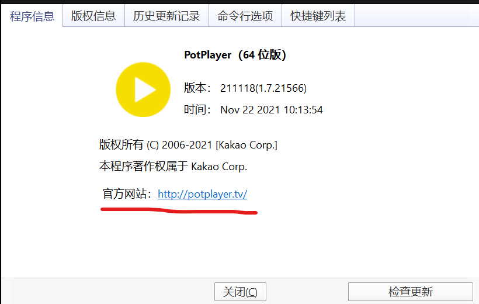Image resolution: width=479 pixels, height=304 pixels.
Task: Click the 版权所有 (C) 2006-2021 [Kakao Corp.] line
Action: tap(188, 144)
